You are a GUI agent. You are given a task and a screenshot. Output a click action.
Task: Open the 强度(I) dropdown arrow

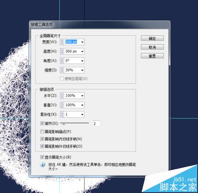[82, 70]
